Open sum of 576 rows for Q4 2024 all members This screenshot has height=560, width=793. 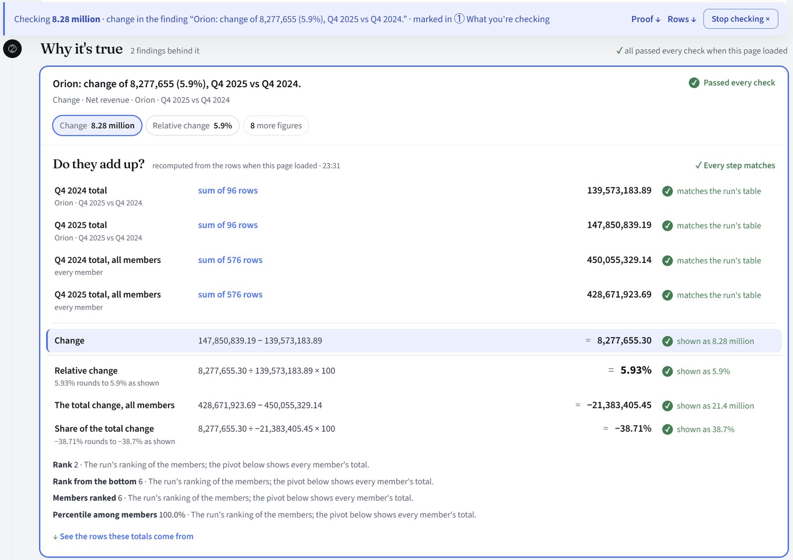(x=230, y=260)
